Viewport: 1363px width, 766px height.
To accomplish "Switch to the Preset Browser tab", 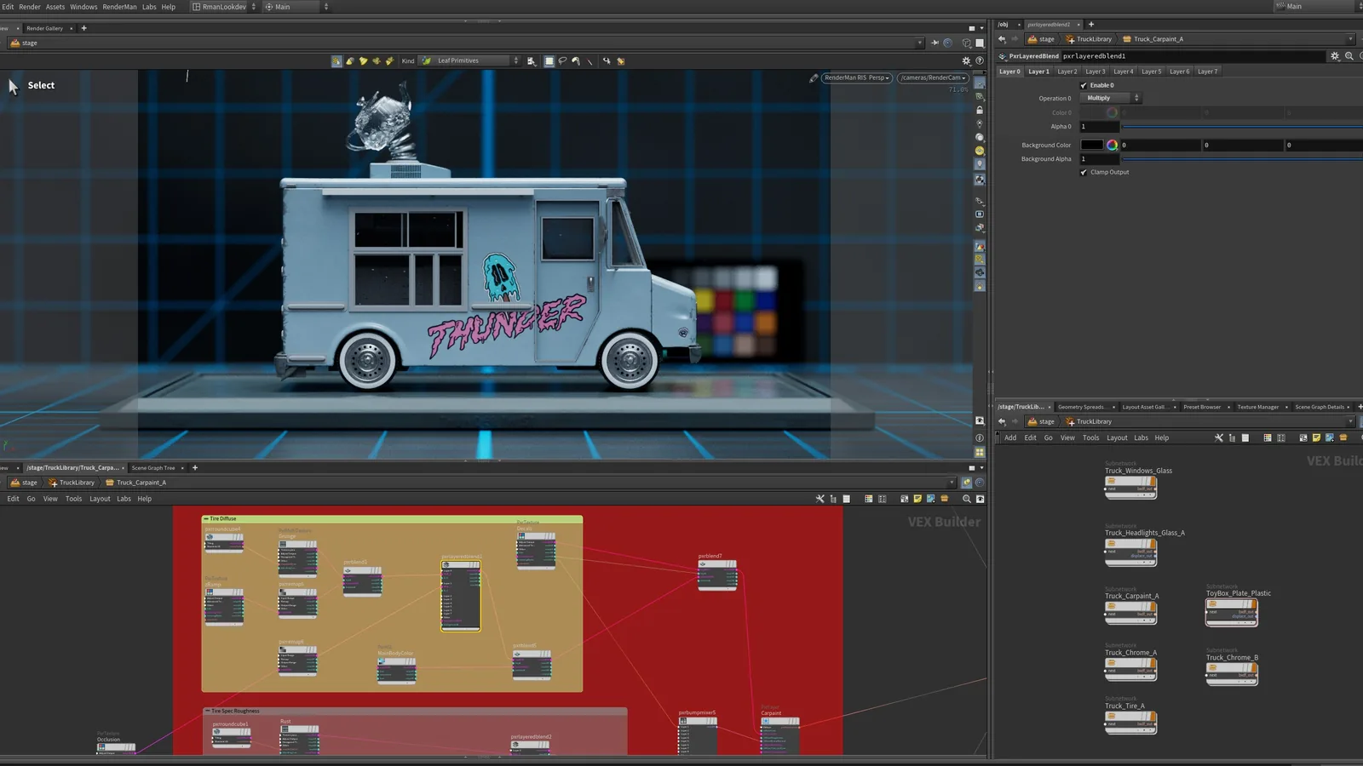I will [x=1202, y=408].
